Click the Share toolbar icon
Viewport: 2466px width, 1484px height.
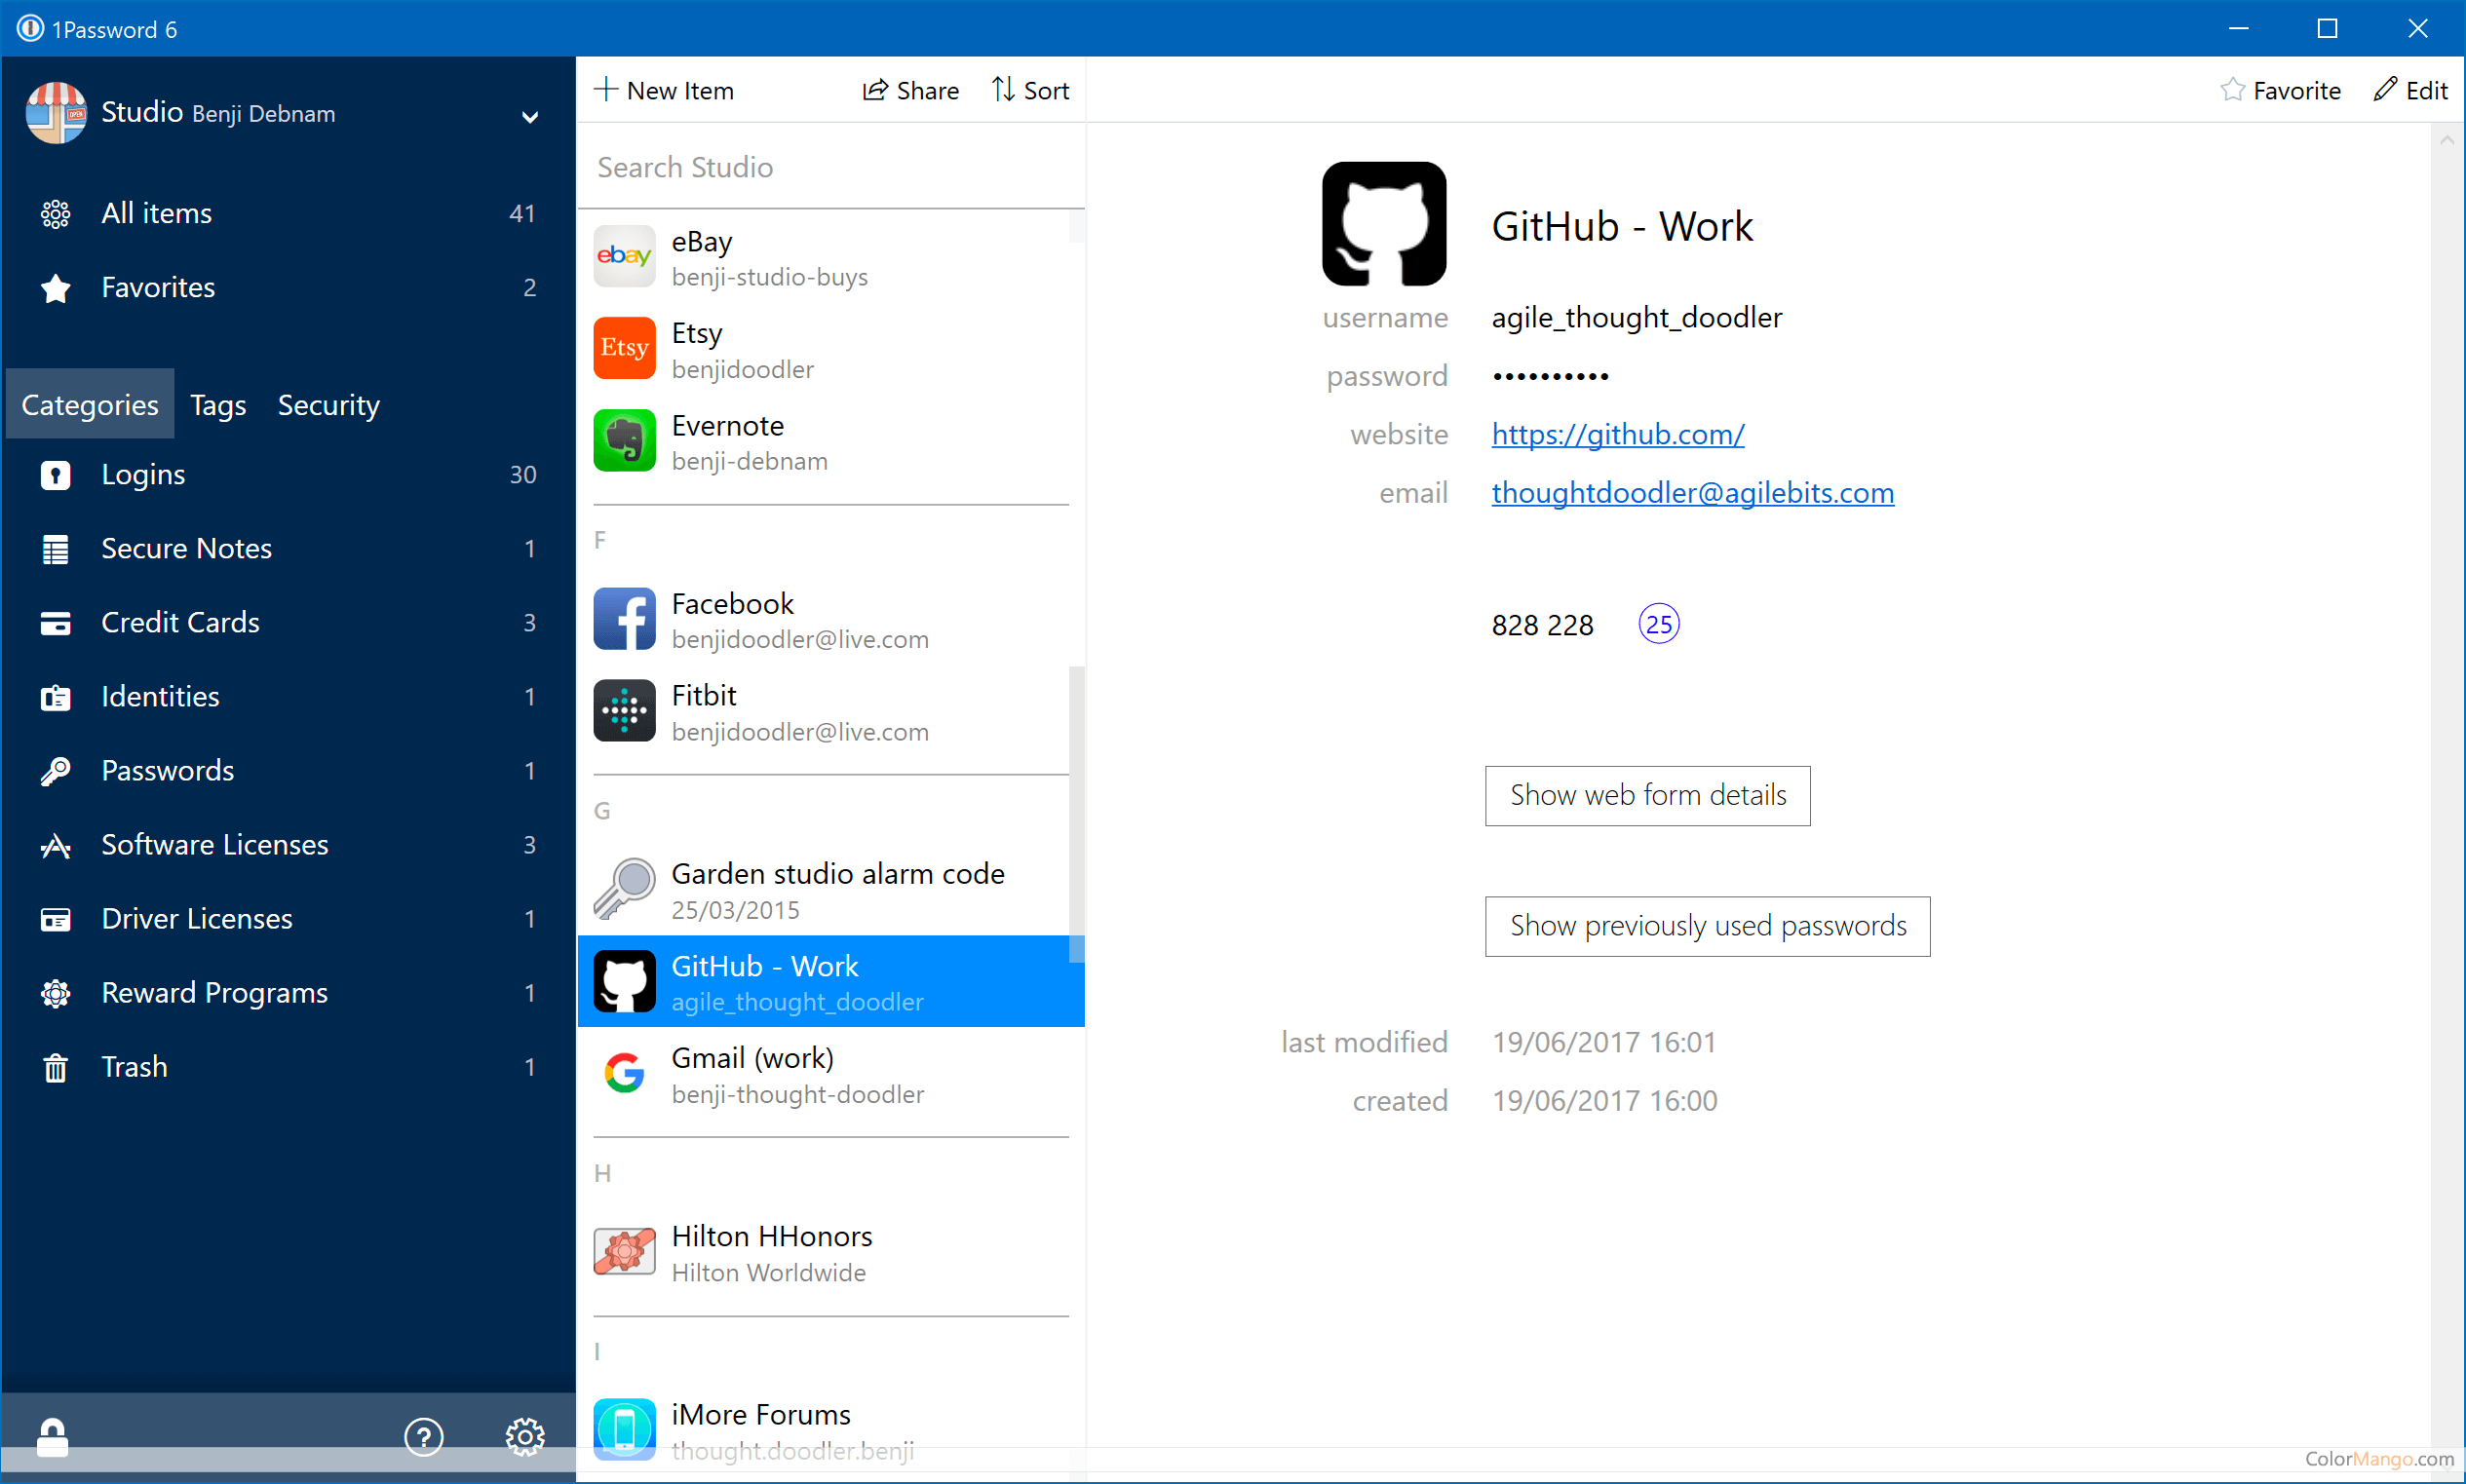pyautogui.click(x=875, y=90)
